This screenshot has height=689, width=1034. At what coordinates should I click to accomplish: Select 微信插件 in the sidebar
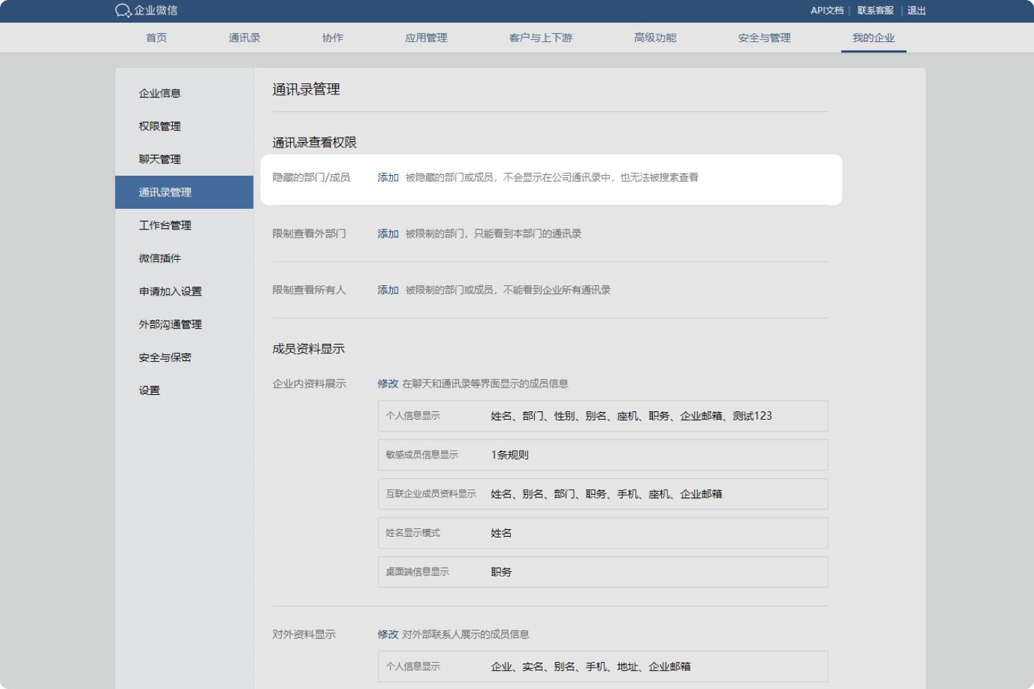[160, 258]
